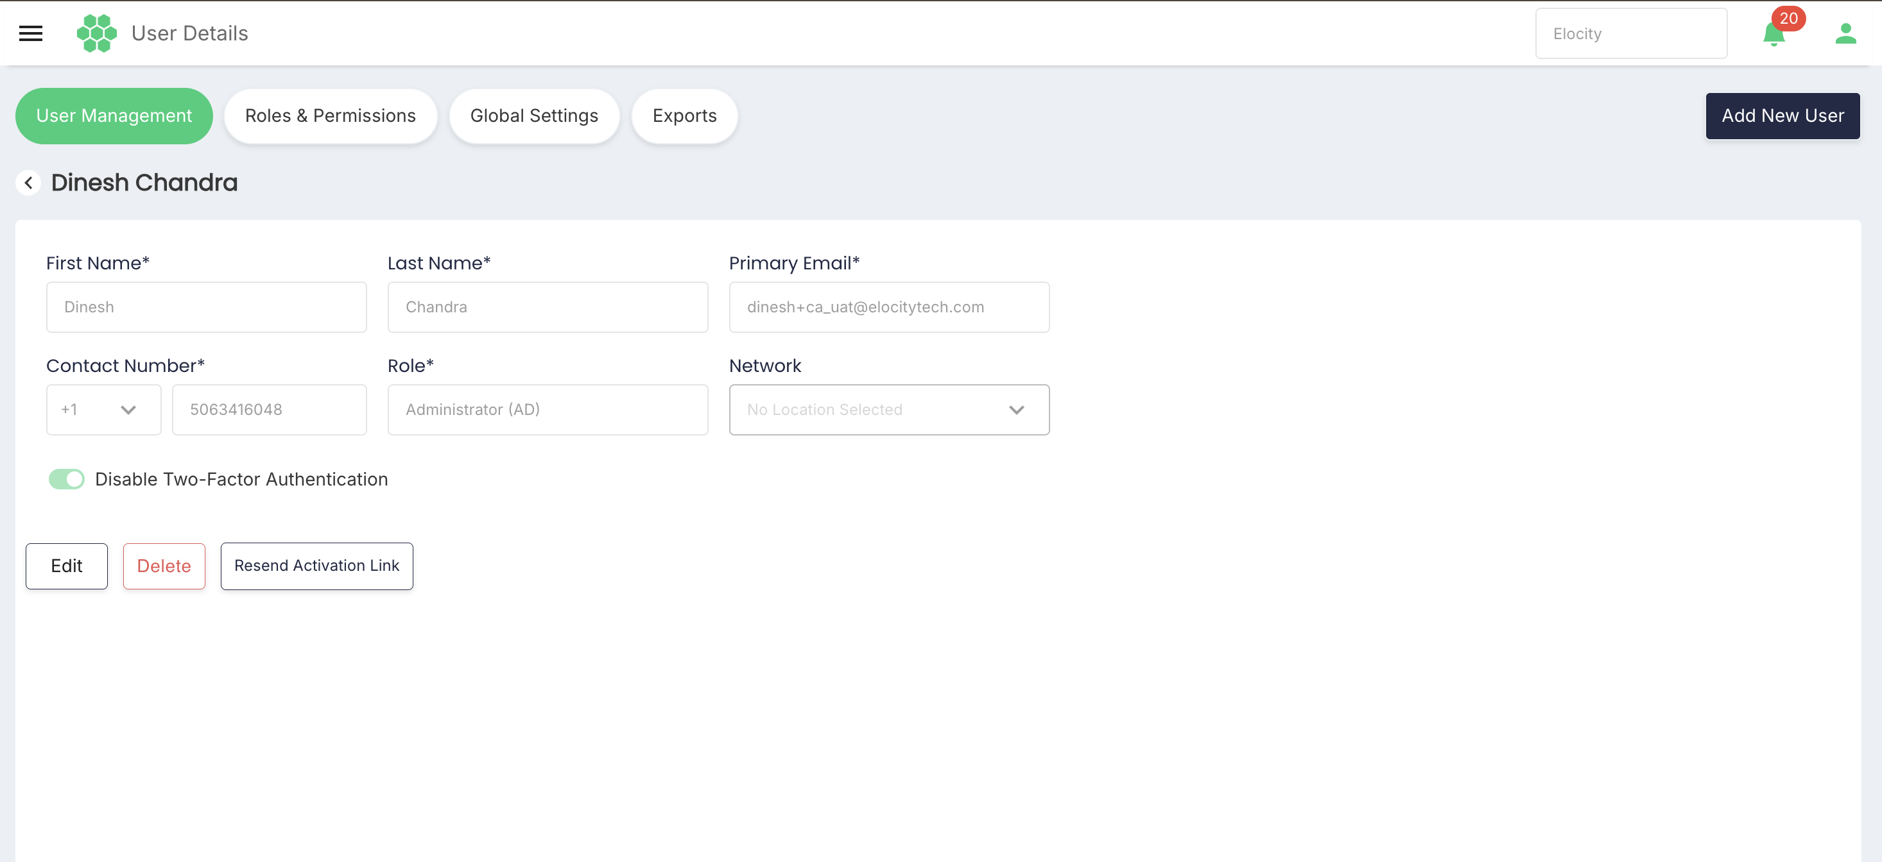Image resolution: width=1882 pixels, height=862 pixels.
Task: Click the Disable Two-Factor Authentication label
Action: pos(241,480)
